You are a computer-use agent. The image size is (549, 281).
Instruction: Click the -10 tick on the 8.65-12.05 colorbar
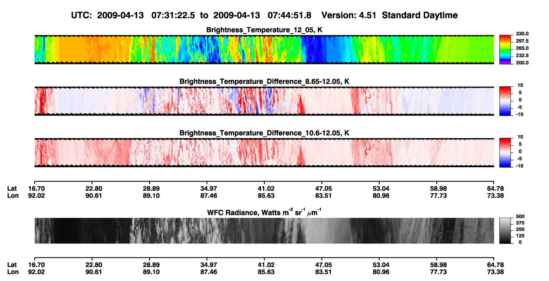[520, 114]
